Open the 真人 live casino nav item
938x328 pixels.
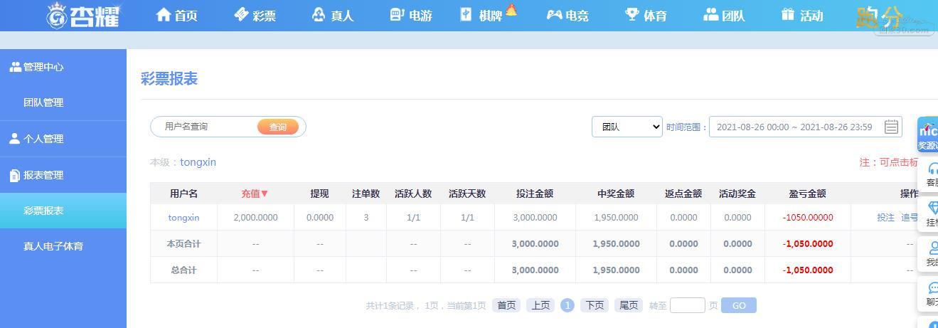333,15
